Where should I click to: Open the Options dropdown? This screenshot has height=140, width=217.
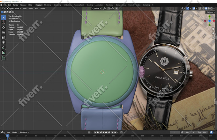pos(211,12)
